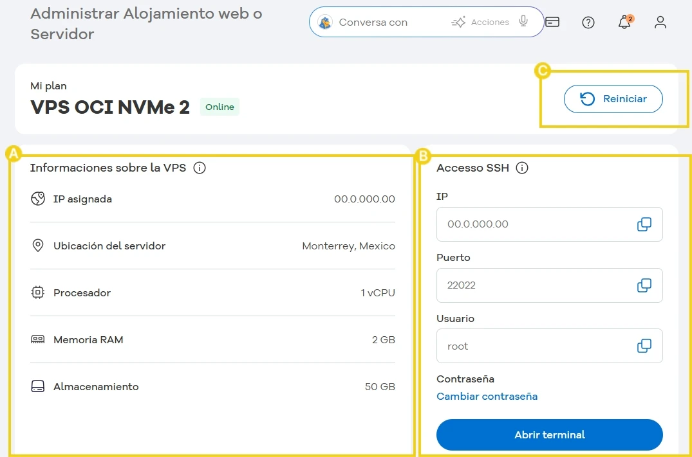Click the info icon next to Accesso SSH
The image size is (692, 457).
click(522, 168)
